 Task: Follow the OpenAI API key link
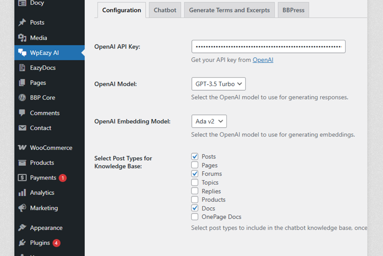tap(263, 60)
